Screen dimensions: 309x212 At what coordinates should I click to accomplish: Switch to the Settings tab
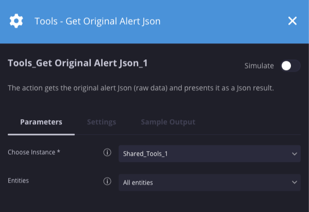102,122
